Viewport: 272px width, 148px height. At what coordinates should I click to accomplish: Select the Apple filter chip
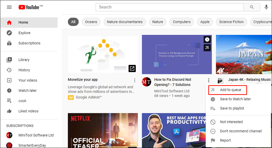[205, 22]
